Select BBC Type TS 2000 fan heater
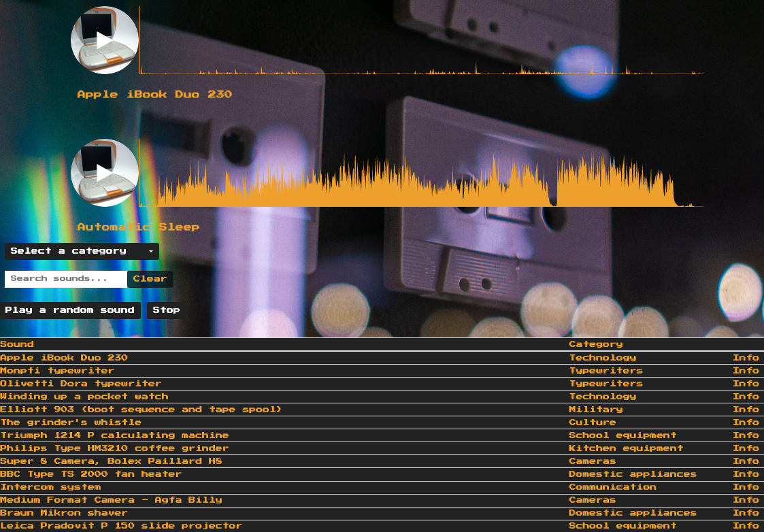The image size is (764, 532). pos(90,474)
